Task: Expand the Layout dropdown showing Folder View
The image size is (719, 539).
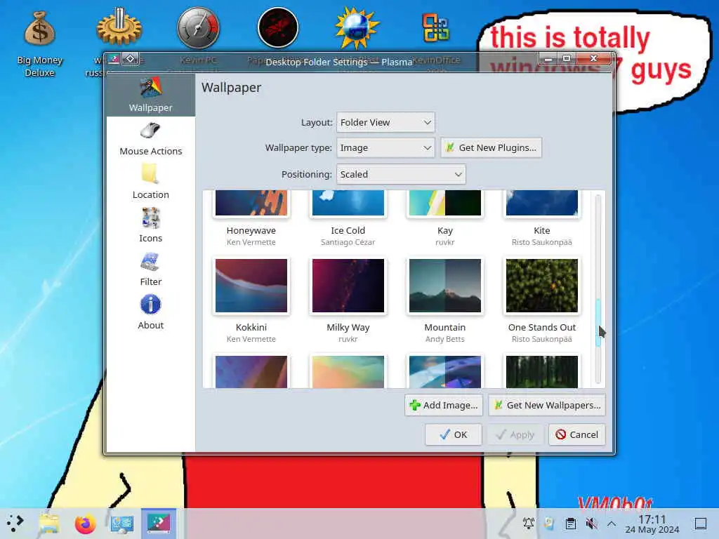Action: click(385, 122)
